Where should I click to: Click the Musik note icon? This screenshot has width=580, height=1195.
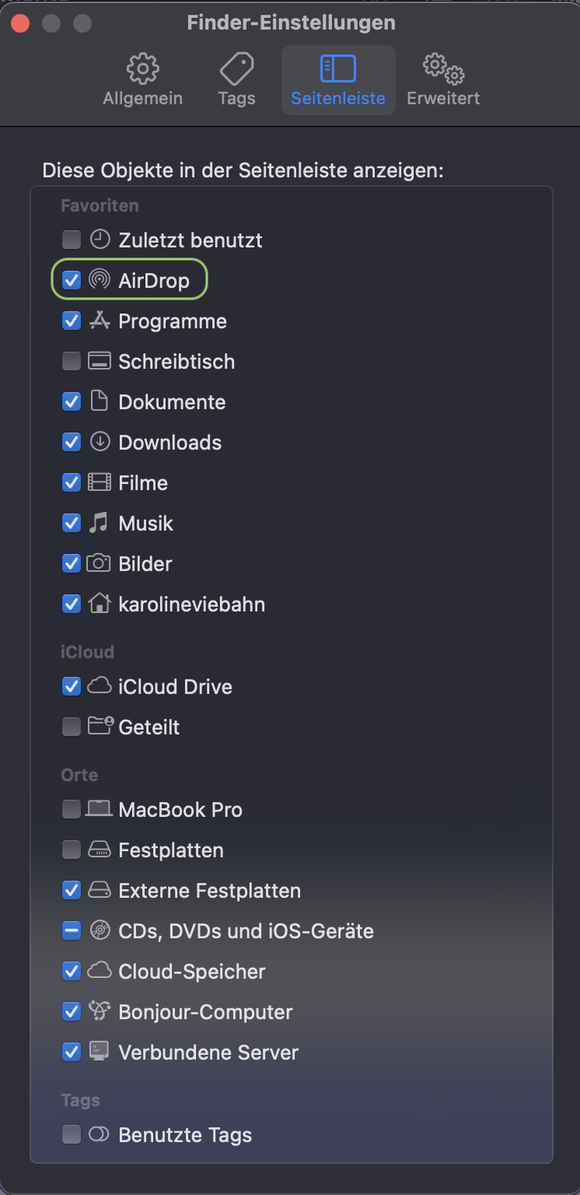coord(99,523)
